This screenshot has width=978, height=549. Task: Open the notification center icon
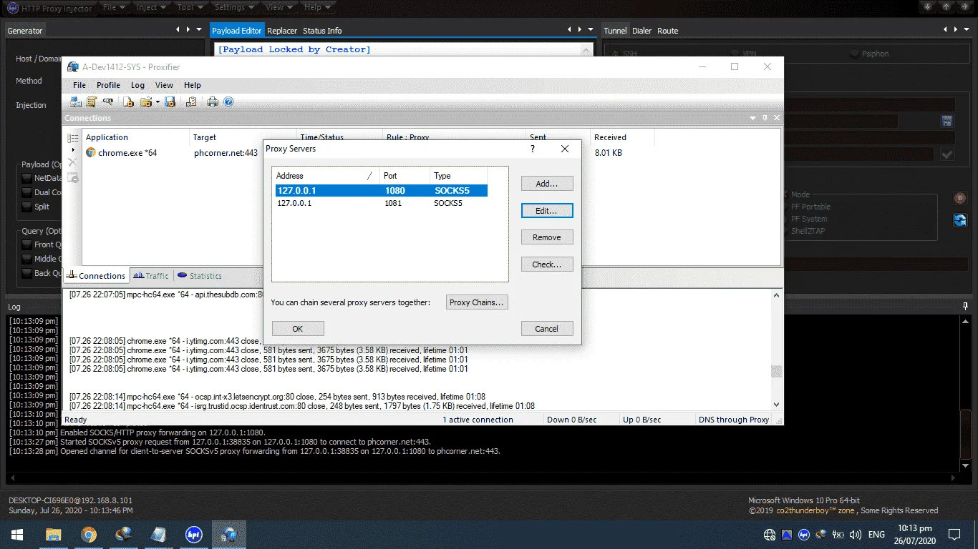(954, 535)
